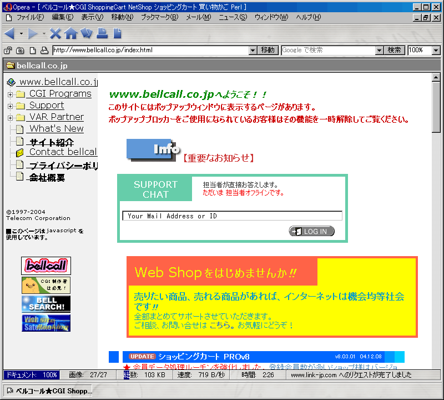Expand the VAR Partner tree node
Screen dimensions: 444x400
(x=10, y=118)
